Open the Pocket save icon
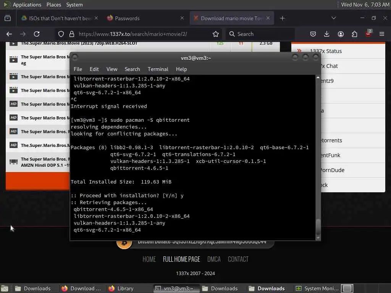 313,34
